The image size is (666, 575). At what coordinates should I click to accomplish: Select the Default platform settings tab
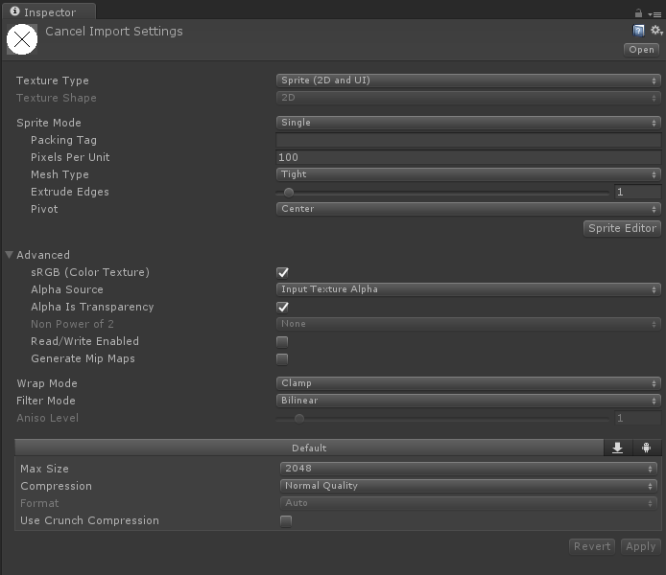309,448
